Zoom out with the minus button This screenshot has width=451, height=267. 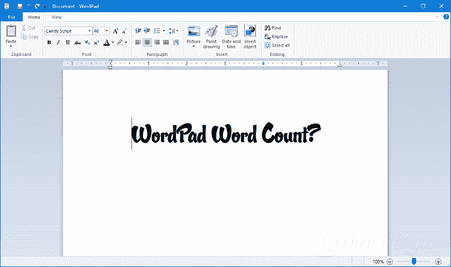click(x=390, y=262)
